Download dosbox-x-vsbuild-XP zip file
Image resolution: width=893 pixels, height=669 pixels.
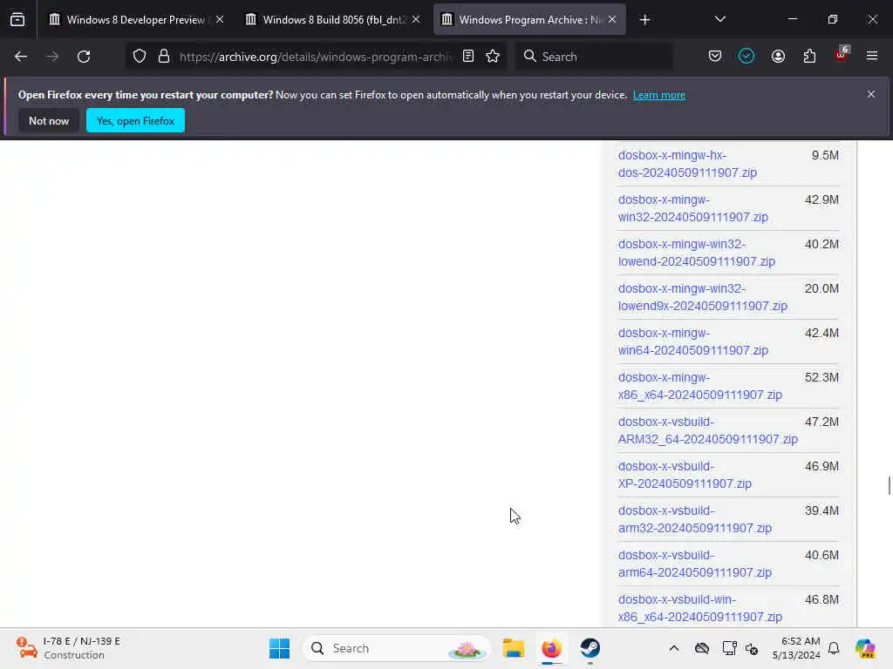click(x=685, y=475)
